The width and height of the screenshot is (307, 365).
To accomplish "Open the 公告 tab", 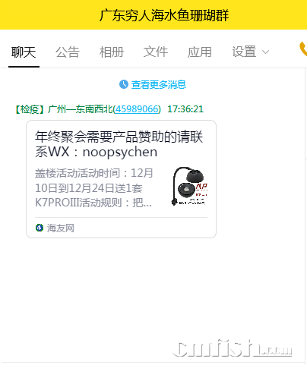I will click(68, 52).
